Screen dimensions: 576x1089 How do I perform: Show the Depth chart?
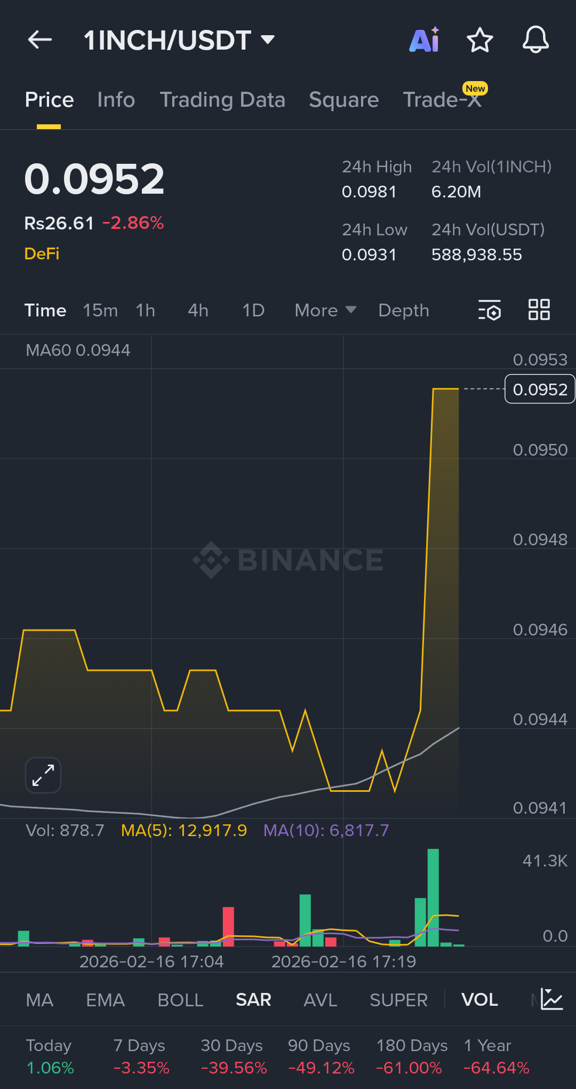pyautogui.click(x=404, y=310)
